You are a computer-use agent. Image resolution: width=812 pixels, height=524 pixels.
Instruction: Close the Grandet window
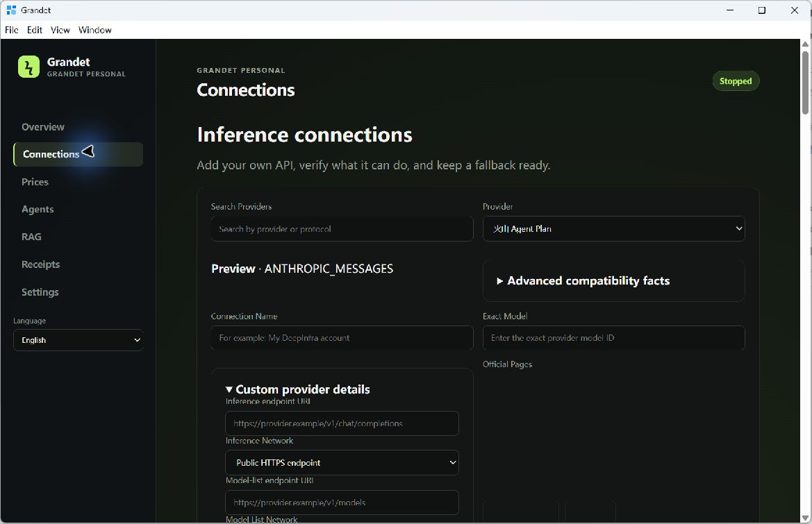click(x=795, y=10)
